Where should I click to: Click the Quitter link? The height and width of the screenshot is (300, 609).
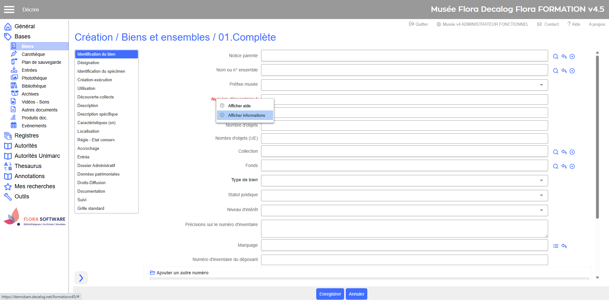(x=418, y=24)
